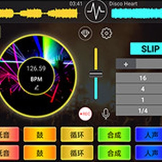
Task: Select the 1/4 beat loop button
Action: pyautogui.click(x=139, y=111)
